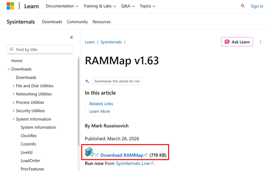Open the Training & Labs dropdown
The width and height of the screenshot is (270, 171).
point(100,6)
